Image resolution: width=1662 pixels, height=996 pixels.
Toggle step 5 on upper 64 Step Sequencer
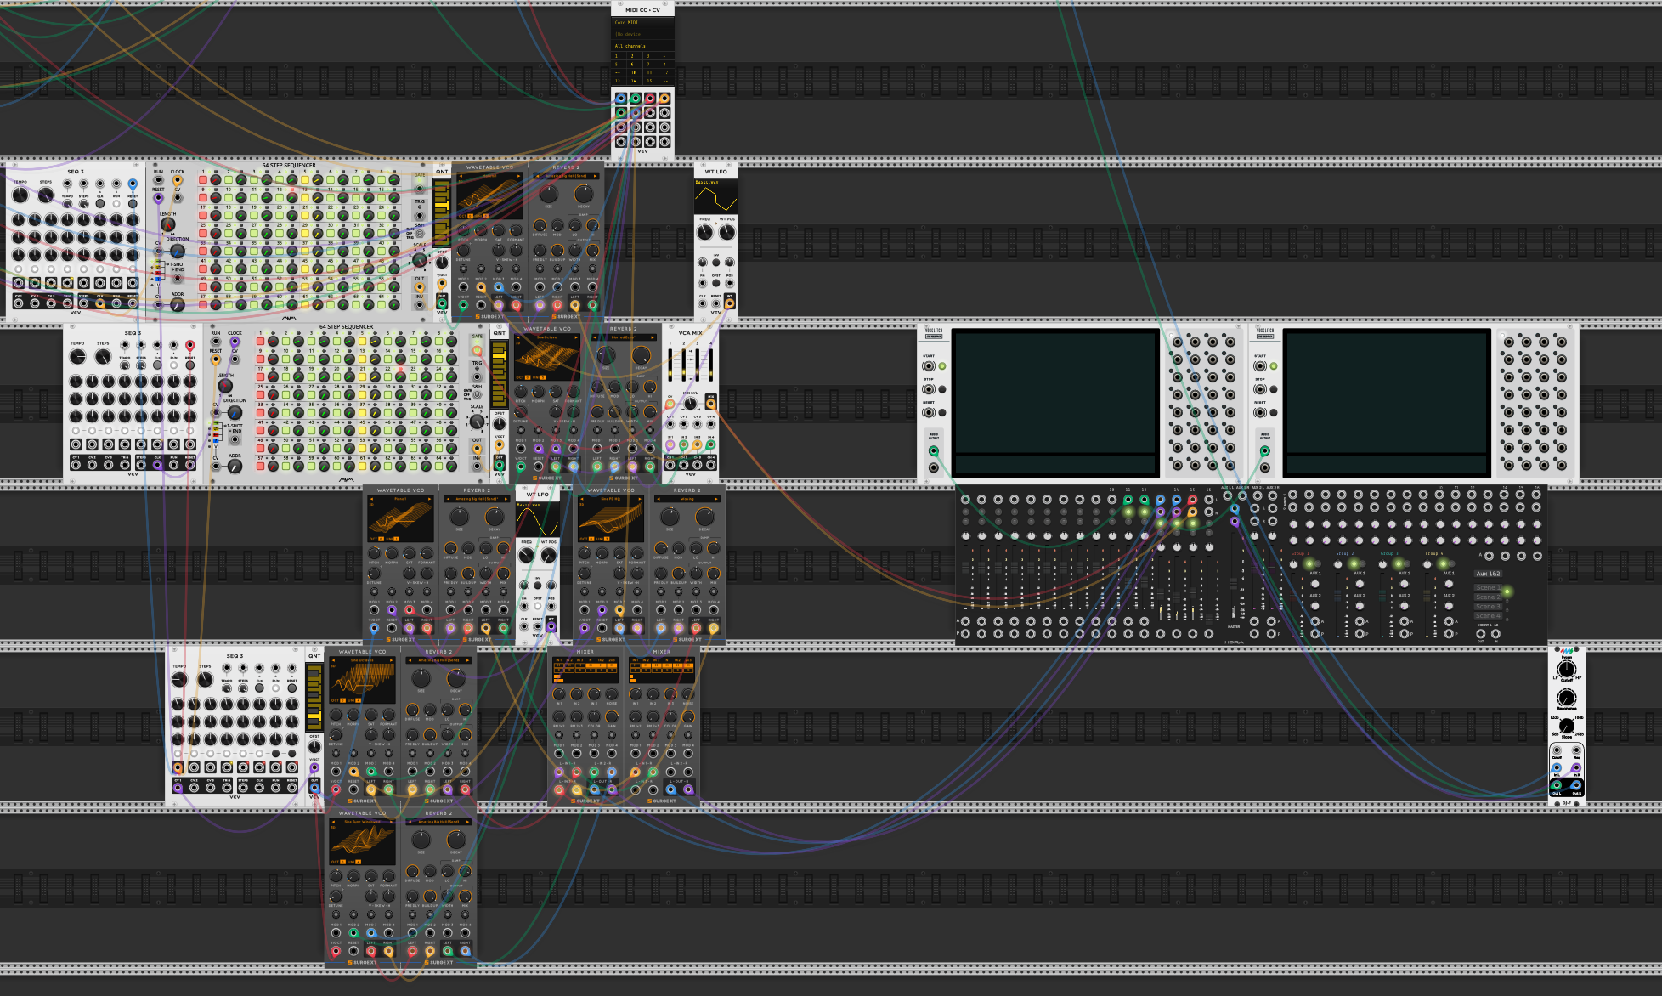(305, 179)
